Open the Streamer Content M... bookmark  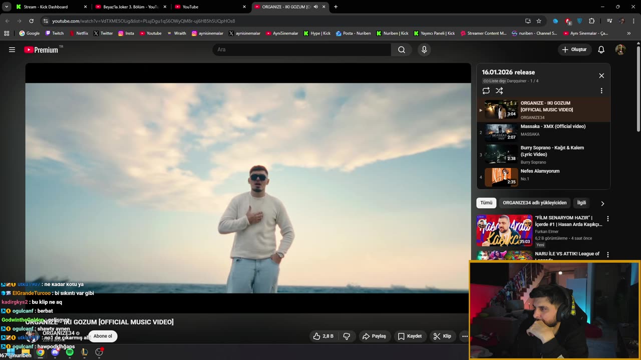[x=483, y=33]
